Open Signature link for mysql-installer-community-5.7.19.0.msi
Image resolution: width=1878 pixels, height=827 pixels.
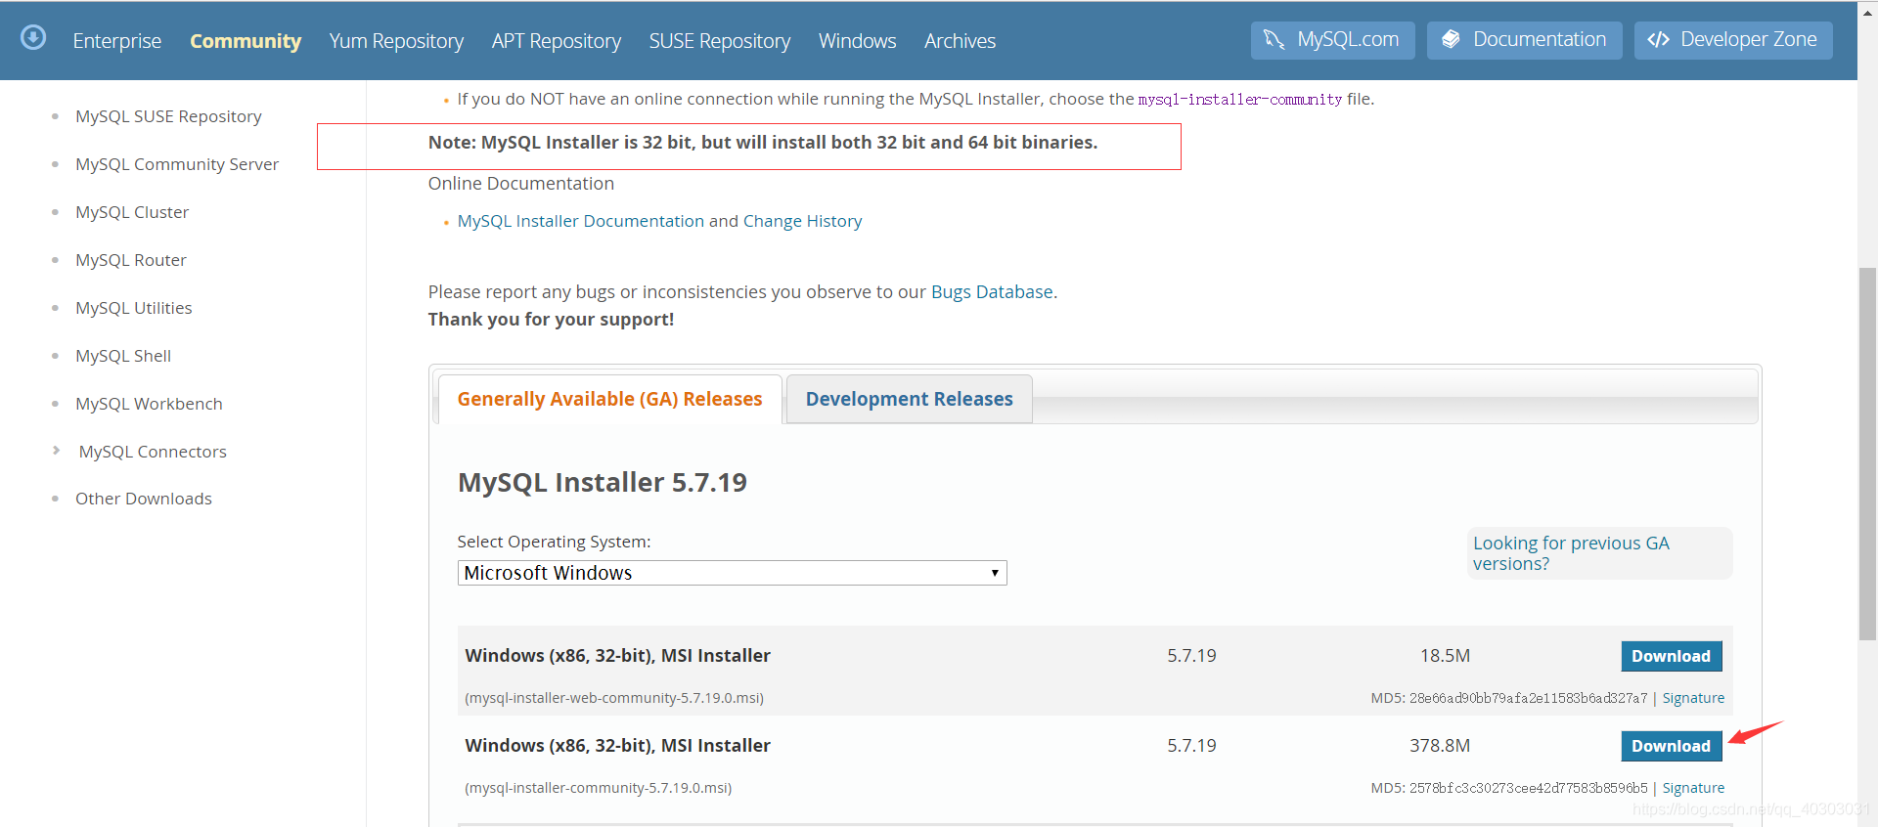[x=1693, y=788]
